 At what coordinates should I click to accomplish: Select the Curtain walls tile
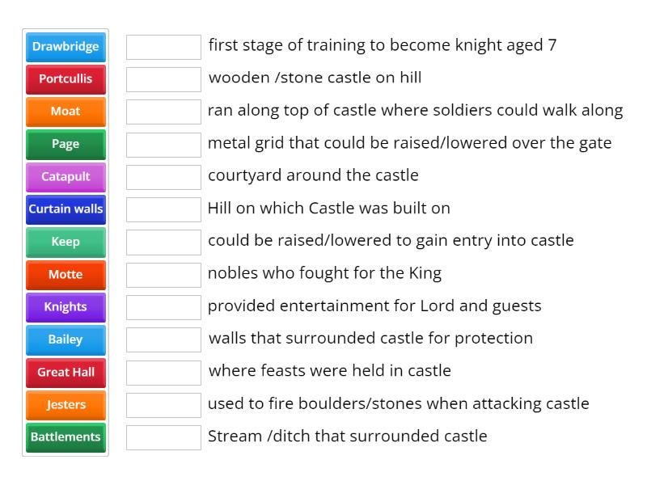pos(66,209)
